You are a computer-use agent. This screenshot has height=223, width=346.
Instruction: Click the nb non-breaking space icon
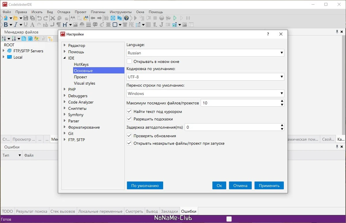(x=46, y=25)
